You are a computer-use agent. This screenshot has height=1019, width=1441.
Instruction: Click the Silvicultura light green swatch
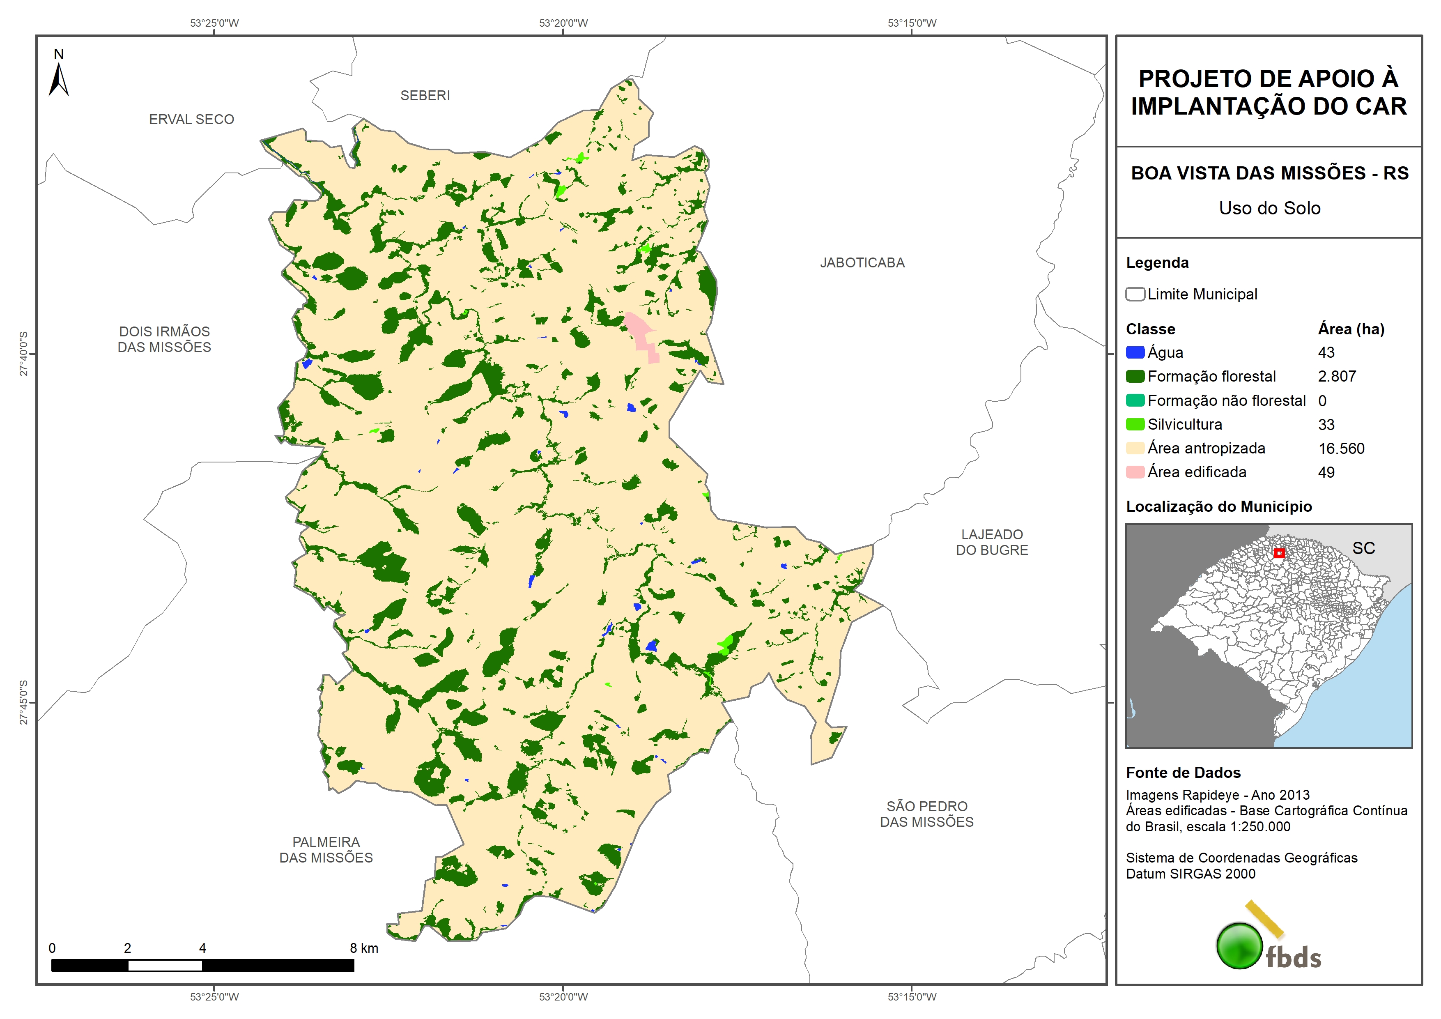click(1135, 424)
